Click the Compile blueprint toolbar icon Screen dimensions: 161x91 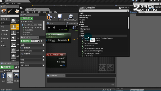50,17
